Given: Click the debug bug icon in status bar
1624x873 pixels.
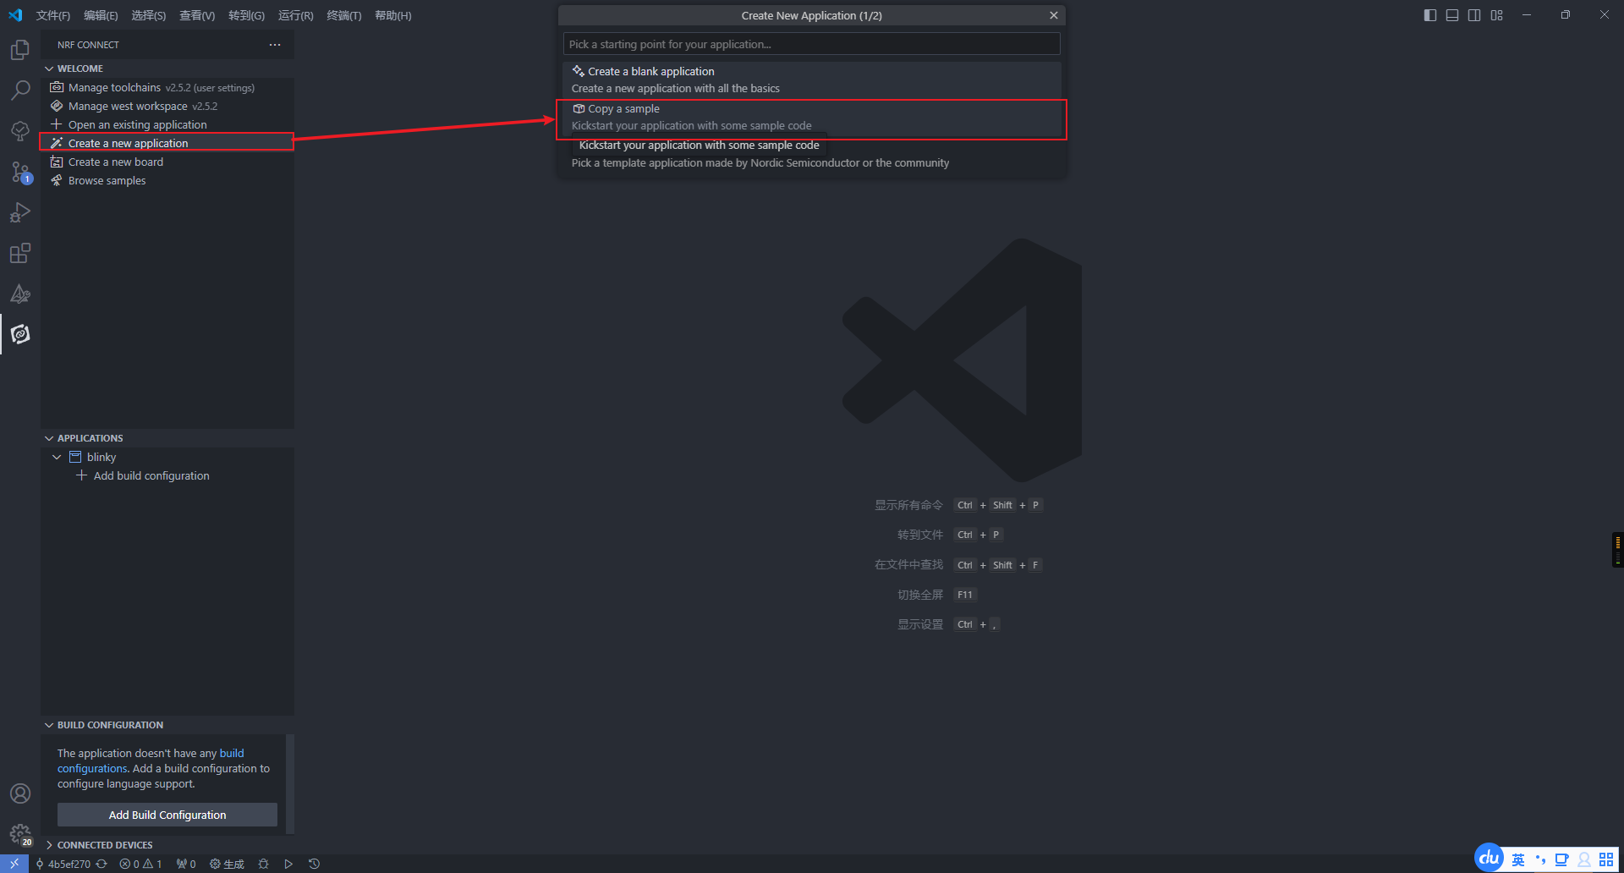Looking at the screenshot, I should [264, 864].
